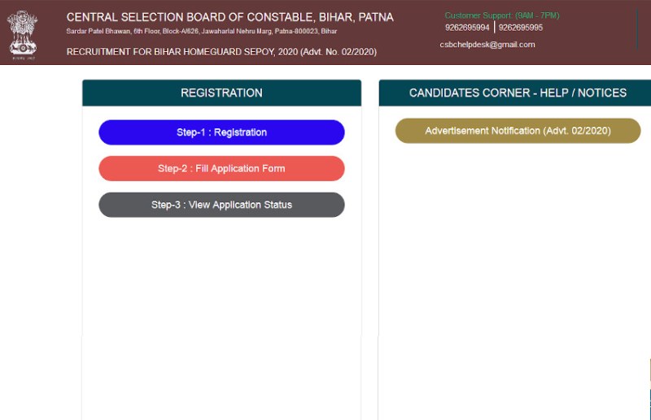Image resolution: width=651 pixels, height=420 pixels.
Task: Open Advertisement Notification (Advt. 02/2020)
Action: point(518,131)
